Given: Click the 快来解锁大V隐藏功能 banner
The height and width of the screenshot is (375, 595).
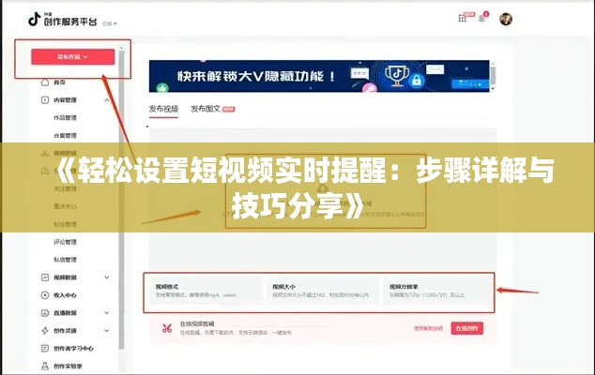Looking at the screenshot, I should tap(318, 75).
